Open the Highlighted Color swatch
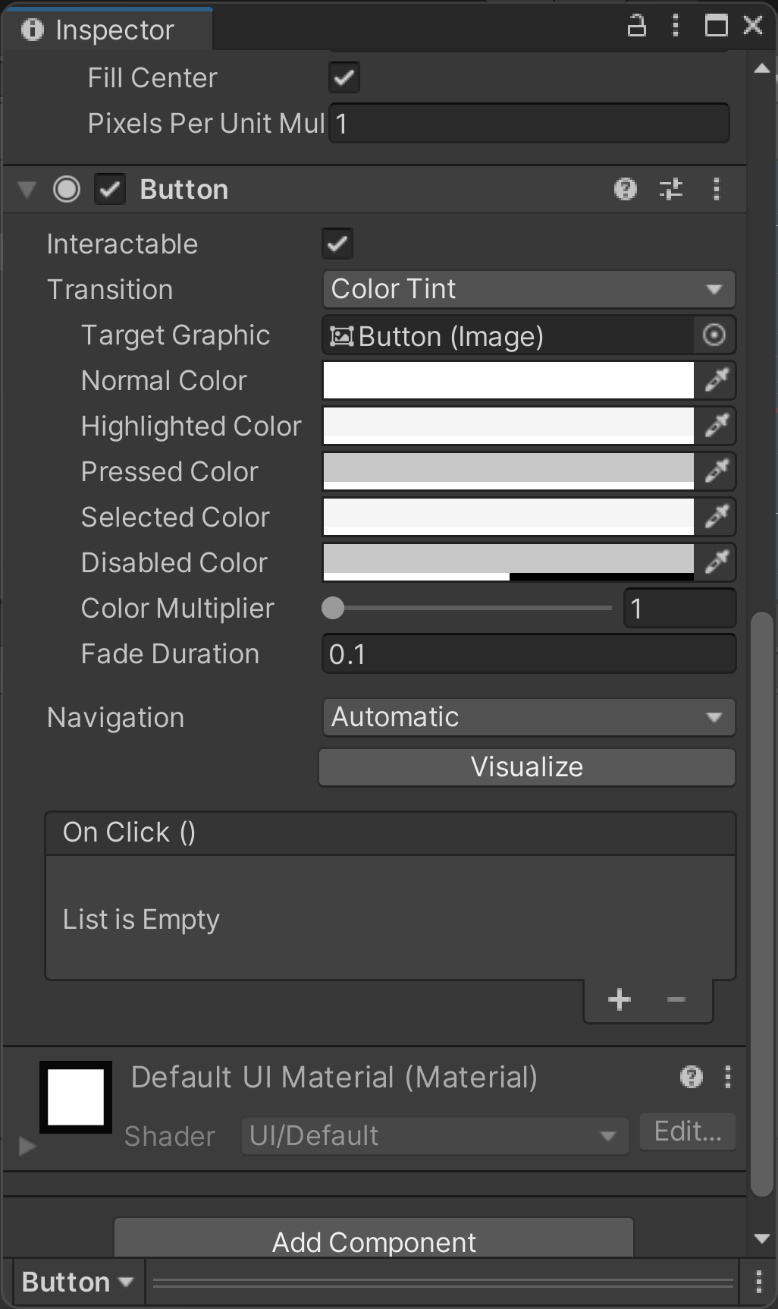Screen dimensions: 778x1309 [x=508, y=426]
